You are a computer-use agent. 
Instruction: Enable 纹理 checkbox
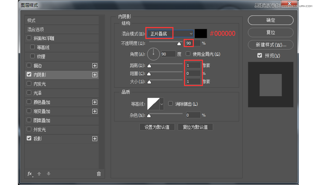(x=32, y=56)
